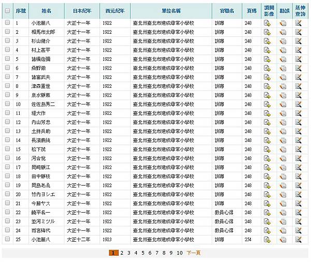311x262 pixels.
Task: Click the erratum icon for row 21
Action: [283, 204]
